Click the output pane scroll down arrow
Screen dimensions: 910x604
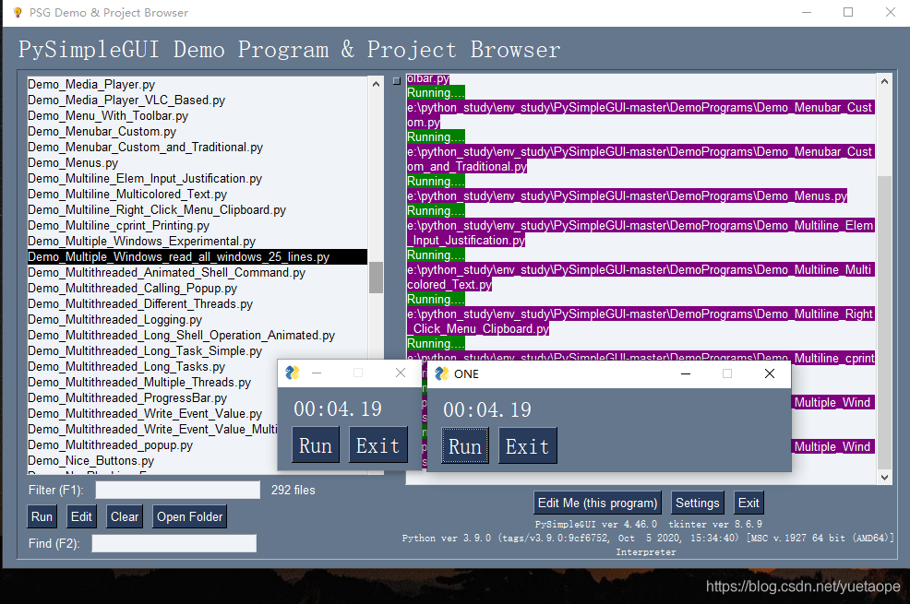[x=884, y=478]
